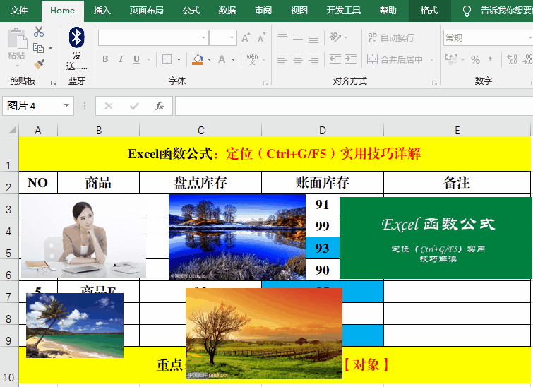Click the increase font size icon

[x=246, y=38]
